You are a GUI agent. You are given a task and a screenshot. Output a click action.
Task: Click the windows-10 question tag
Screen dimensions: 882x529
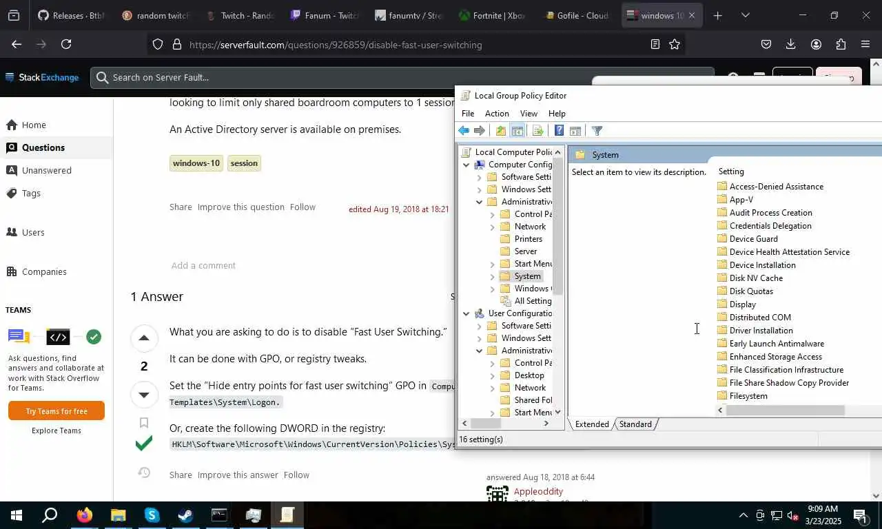tap(196, 163)
